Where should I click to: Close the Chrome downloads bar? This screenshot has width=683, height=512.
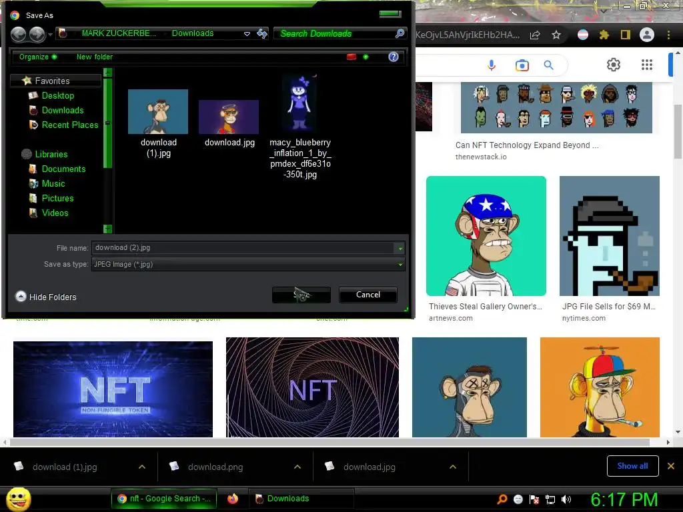(671, 466)
